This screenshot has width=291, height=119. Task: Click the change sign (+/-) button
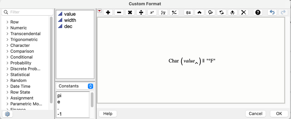pos(174,13)
